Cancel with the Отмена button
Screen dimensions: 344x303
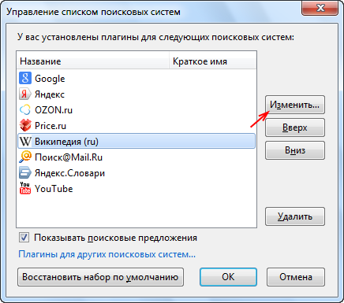click(x=296, y=277)
